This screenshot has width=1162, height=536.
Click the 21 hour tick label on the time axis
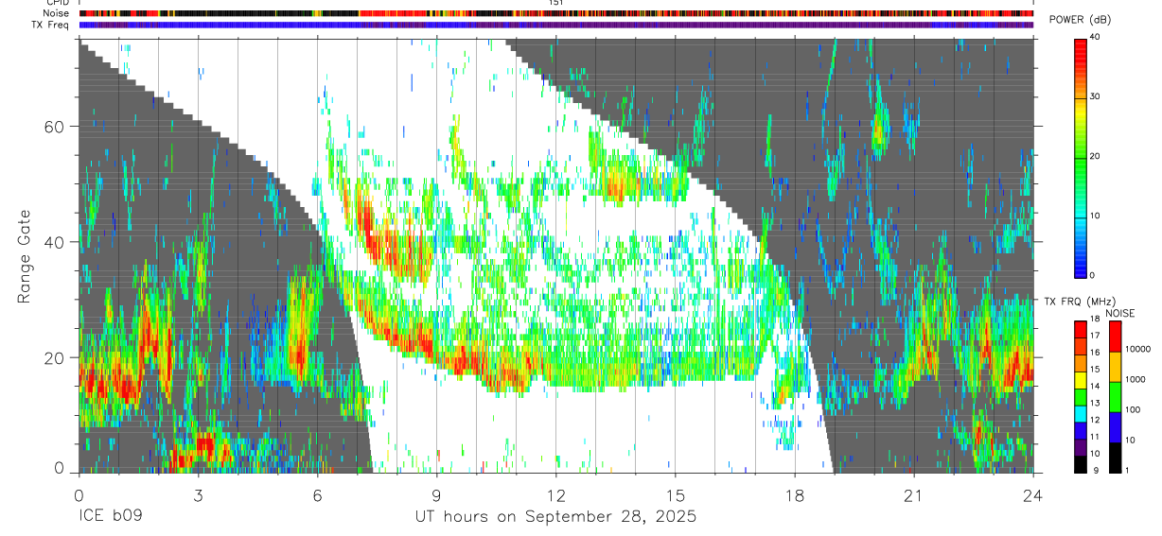pos(914,495)
